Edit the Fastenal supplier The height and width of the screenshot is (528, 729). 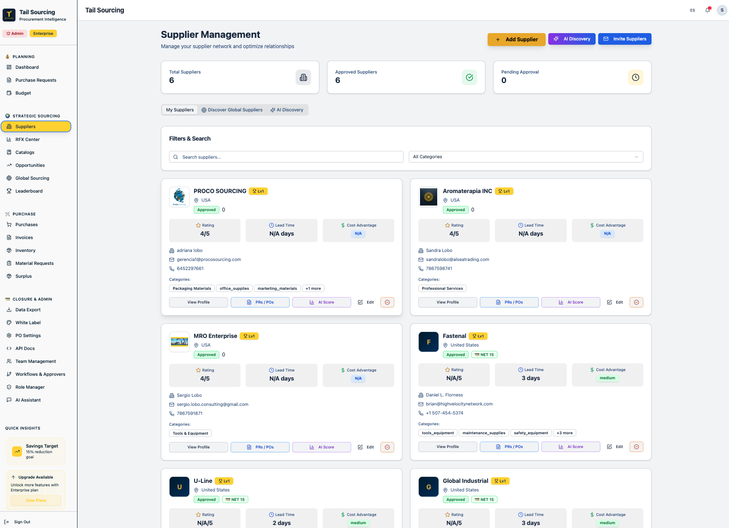615,447
